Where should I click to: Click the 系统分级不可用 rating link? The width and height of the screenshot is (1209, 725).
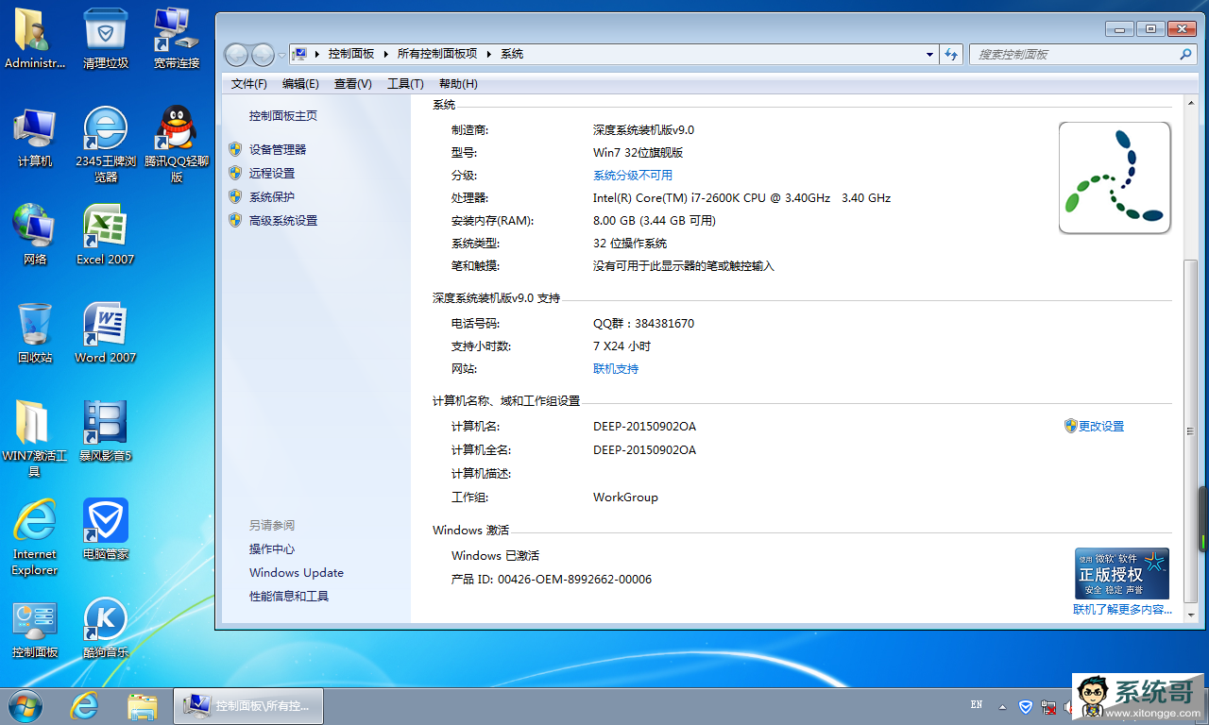pos(633,175)
